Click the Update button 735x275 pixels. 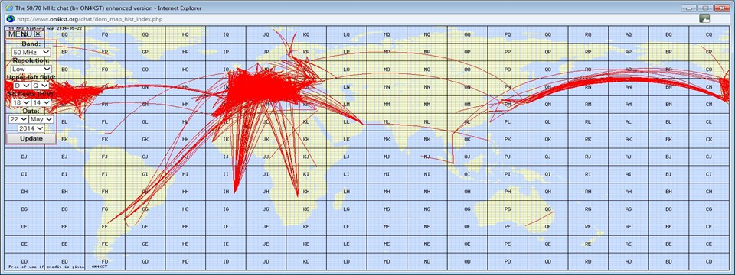click(x=31, y=139)
